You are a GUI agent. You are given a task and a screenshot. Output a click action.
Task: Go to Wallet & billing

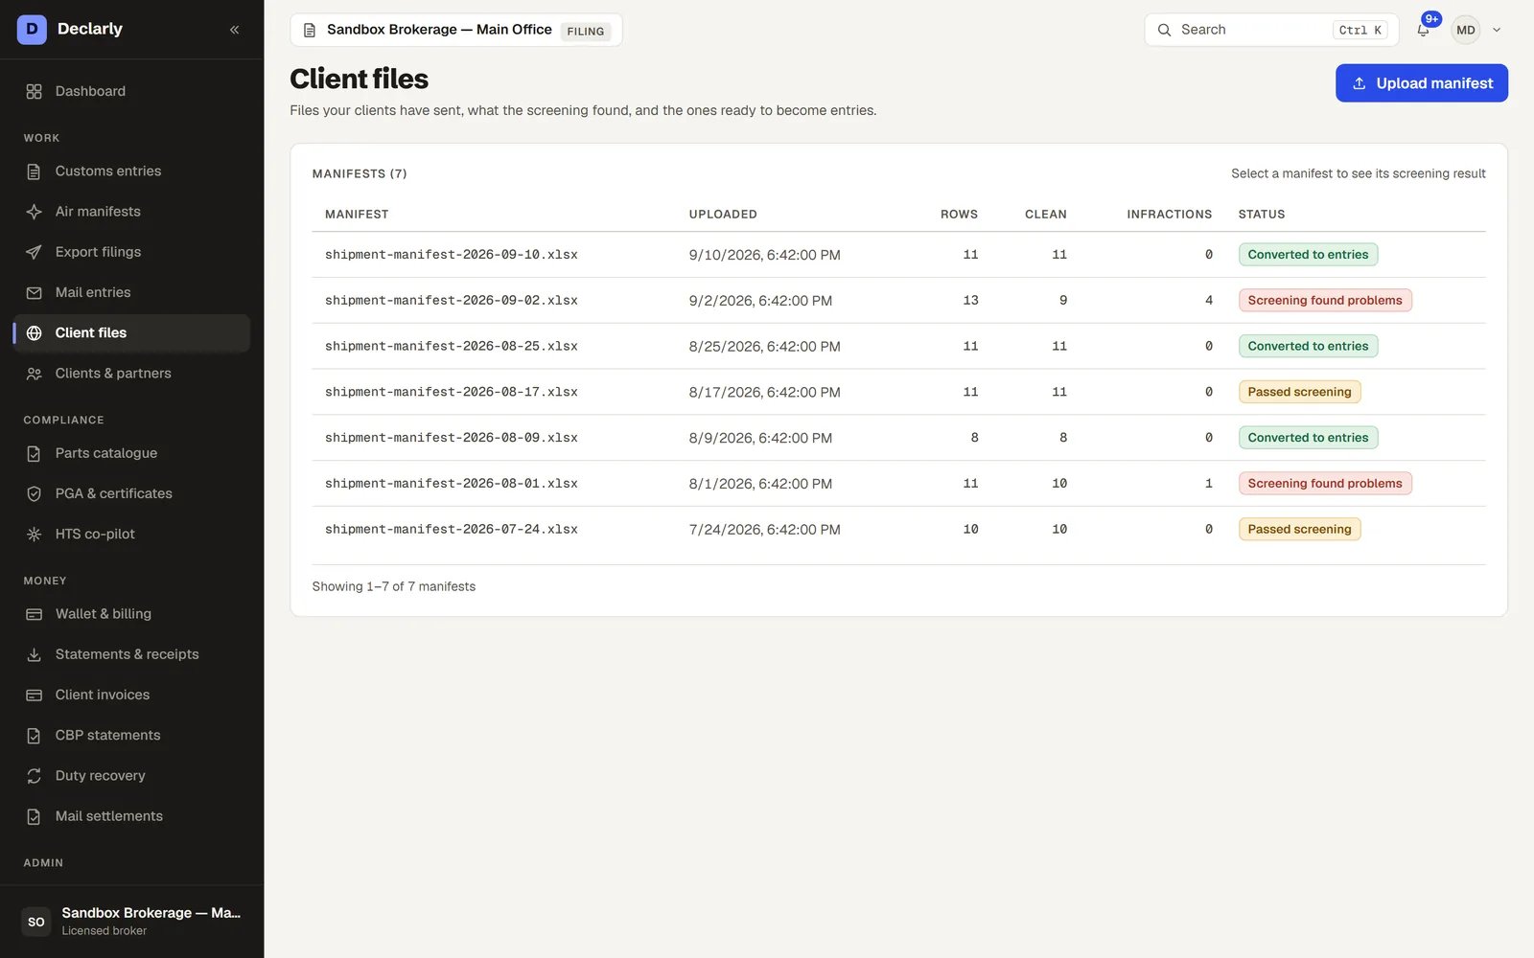pos(131,614)
